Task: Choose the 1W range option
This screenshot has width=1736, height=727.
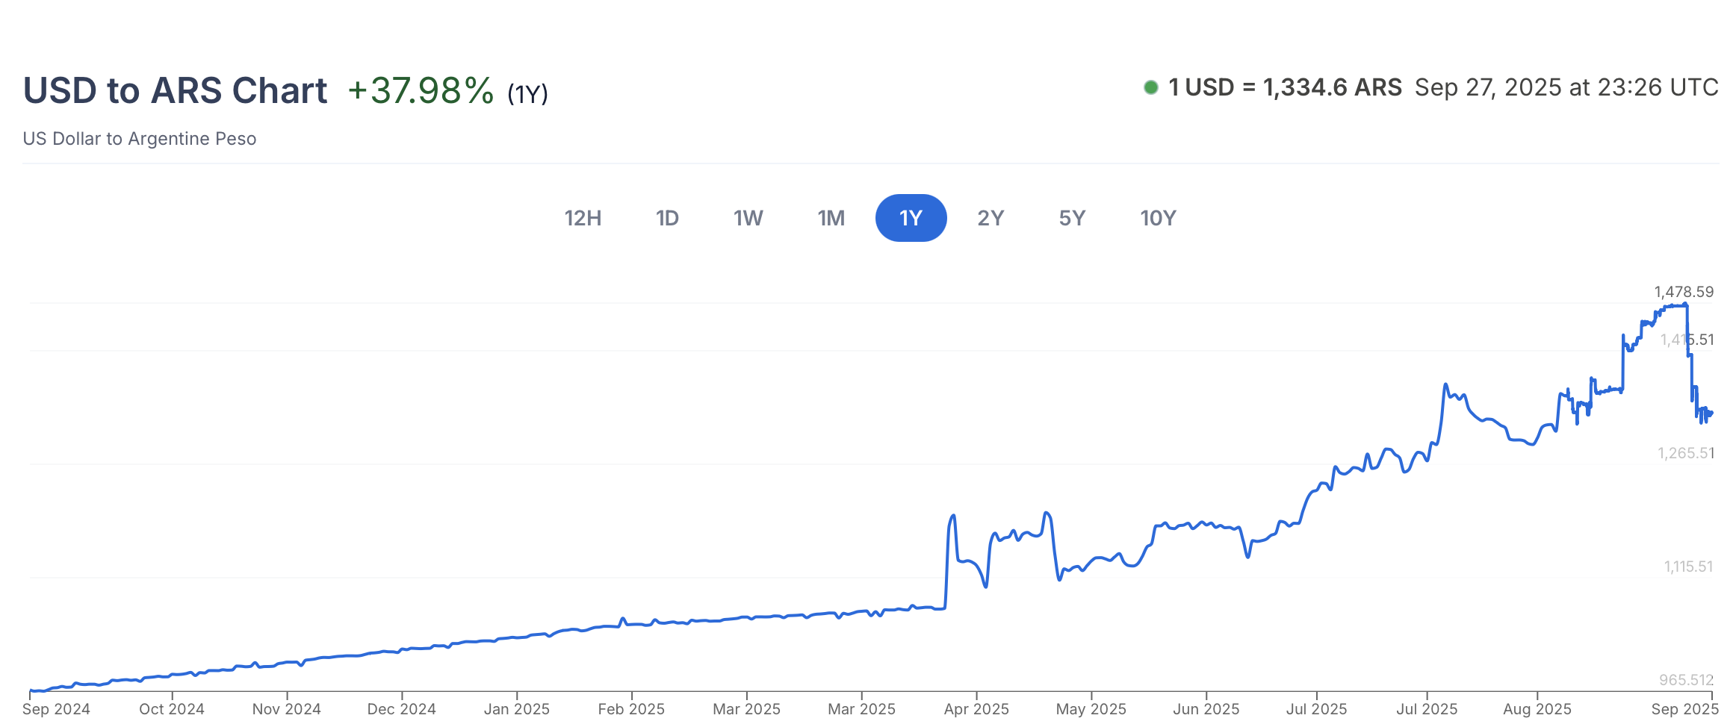Action: [748, 218]
